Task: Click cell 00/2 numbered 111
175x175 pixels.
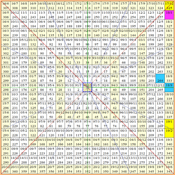Action: tap(133, 133)
